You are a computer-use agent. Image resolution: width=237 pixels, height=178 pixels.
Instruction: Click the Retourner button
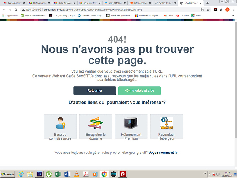pyautogui.click(x=95, y=90)
